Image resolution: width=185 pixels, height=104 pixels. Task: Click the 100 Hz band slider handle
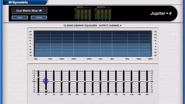point(62,81)
